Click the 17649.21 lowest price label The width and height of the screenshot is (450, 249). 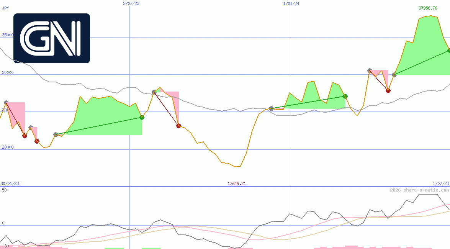pos(237,183)
